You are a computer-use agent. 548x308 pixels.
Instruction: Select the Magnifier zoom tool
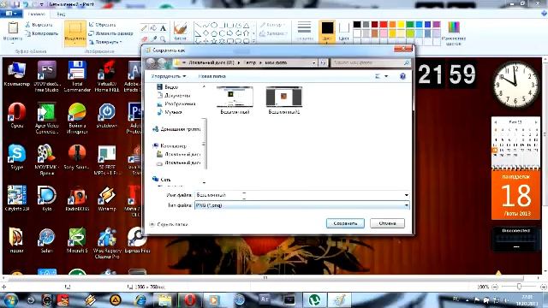coord(163,38)
